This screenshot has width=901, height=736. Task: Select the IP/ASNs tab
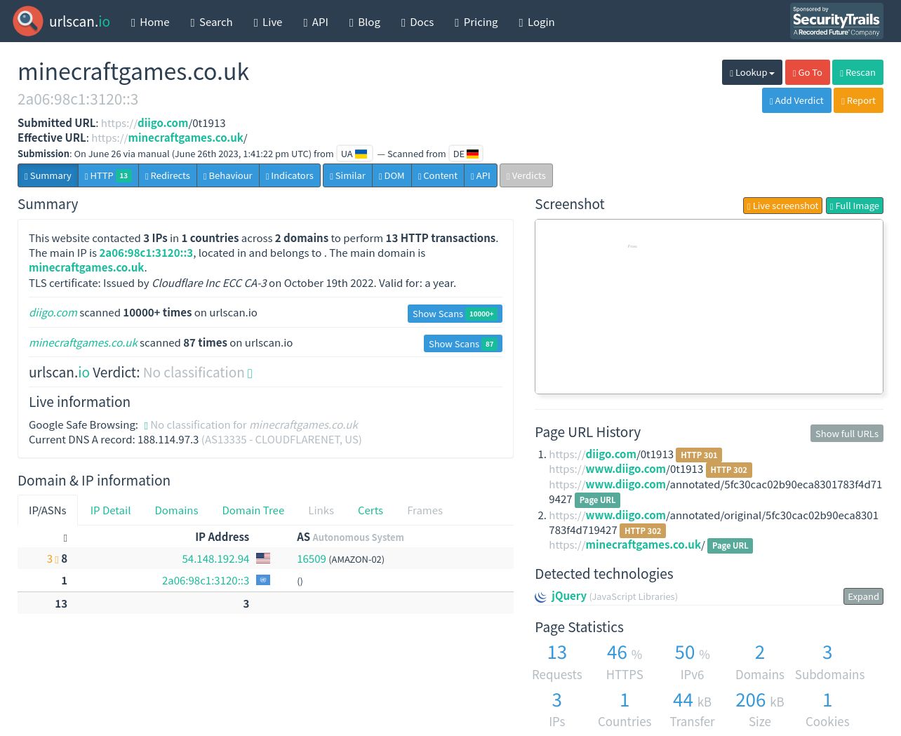click(x=48, y=510)
